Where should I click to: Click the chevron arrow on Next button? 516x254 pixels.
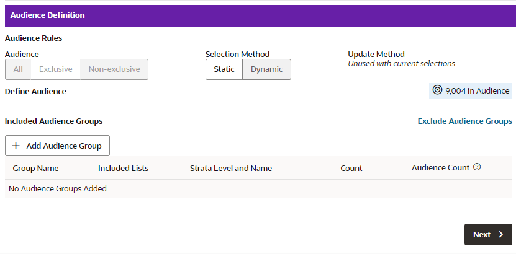coord(501,234)
